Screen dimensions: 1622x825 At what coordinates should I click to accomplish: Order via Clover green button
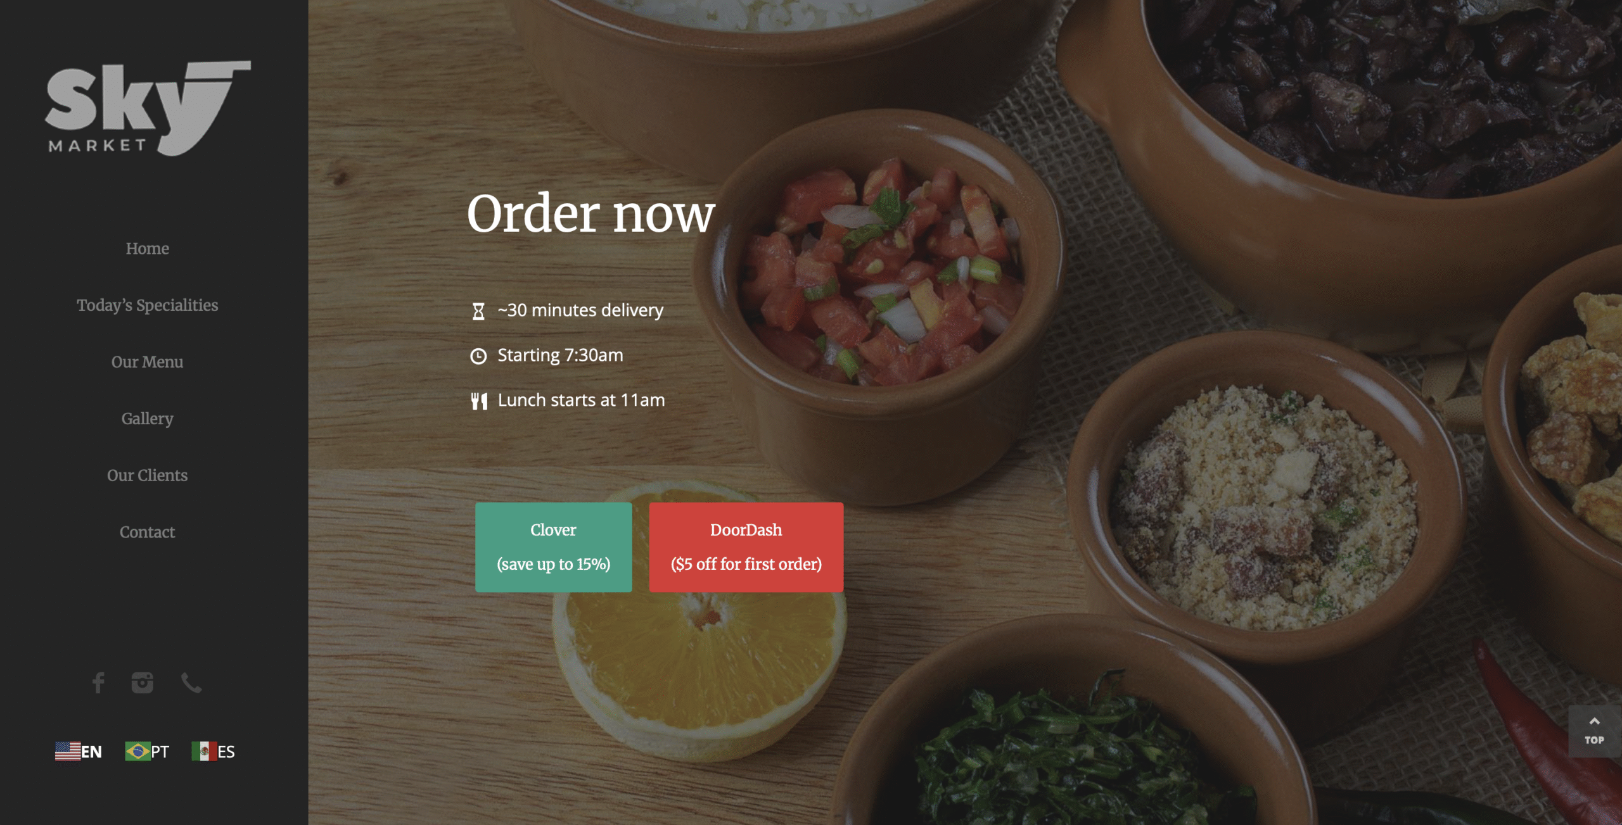pos(554,547)
